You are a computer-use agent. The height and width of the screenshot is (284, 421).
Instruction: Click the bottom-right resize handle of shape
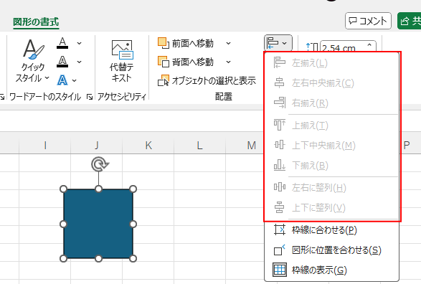pos(133,258)
